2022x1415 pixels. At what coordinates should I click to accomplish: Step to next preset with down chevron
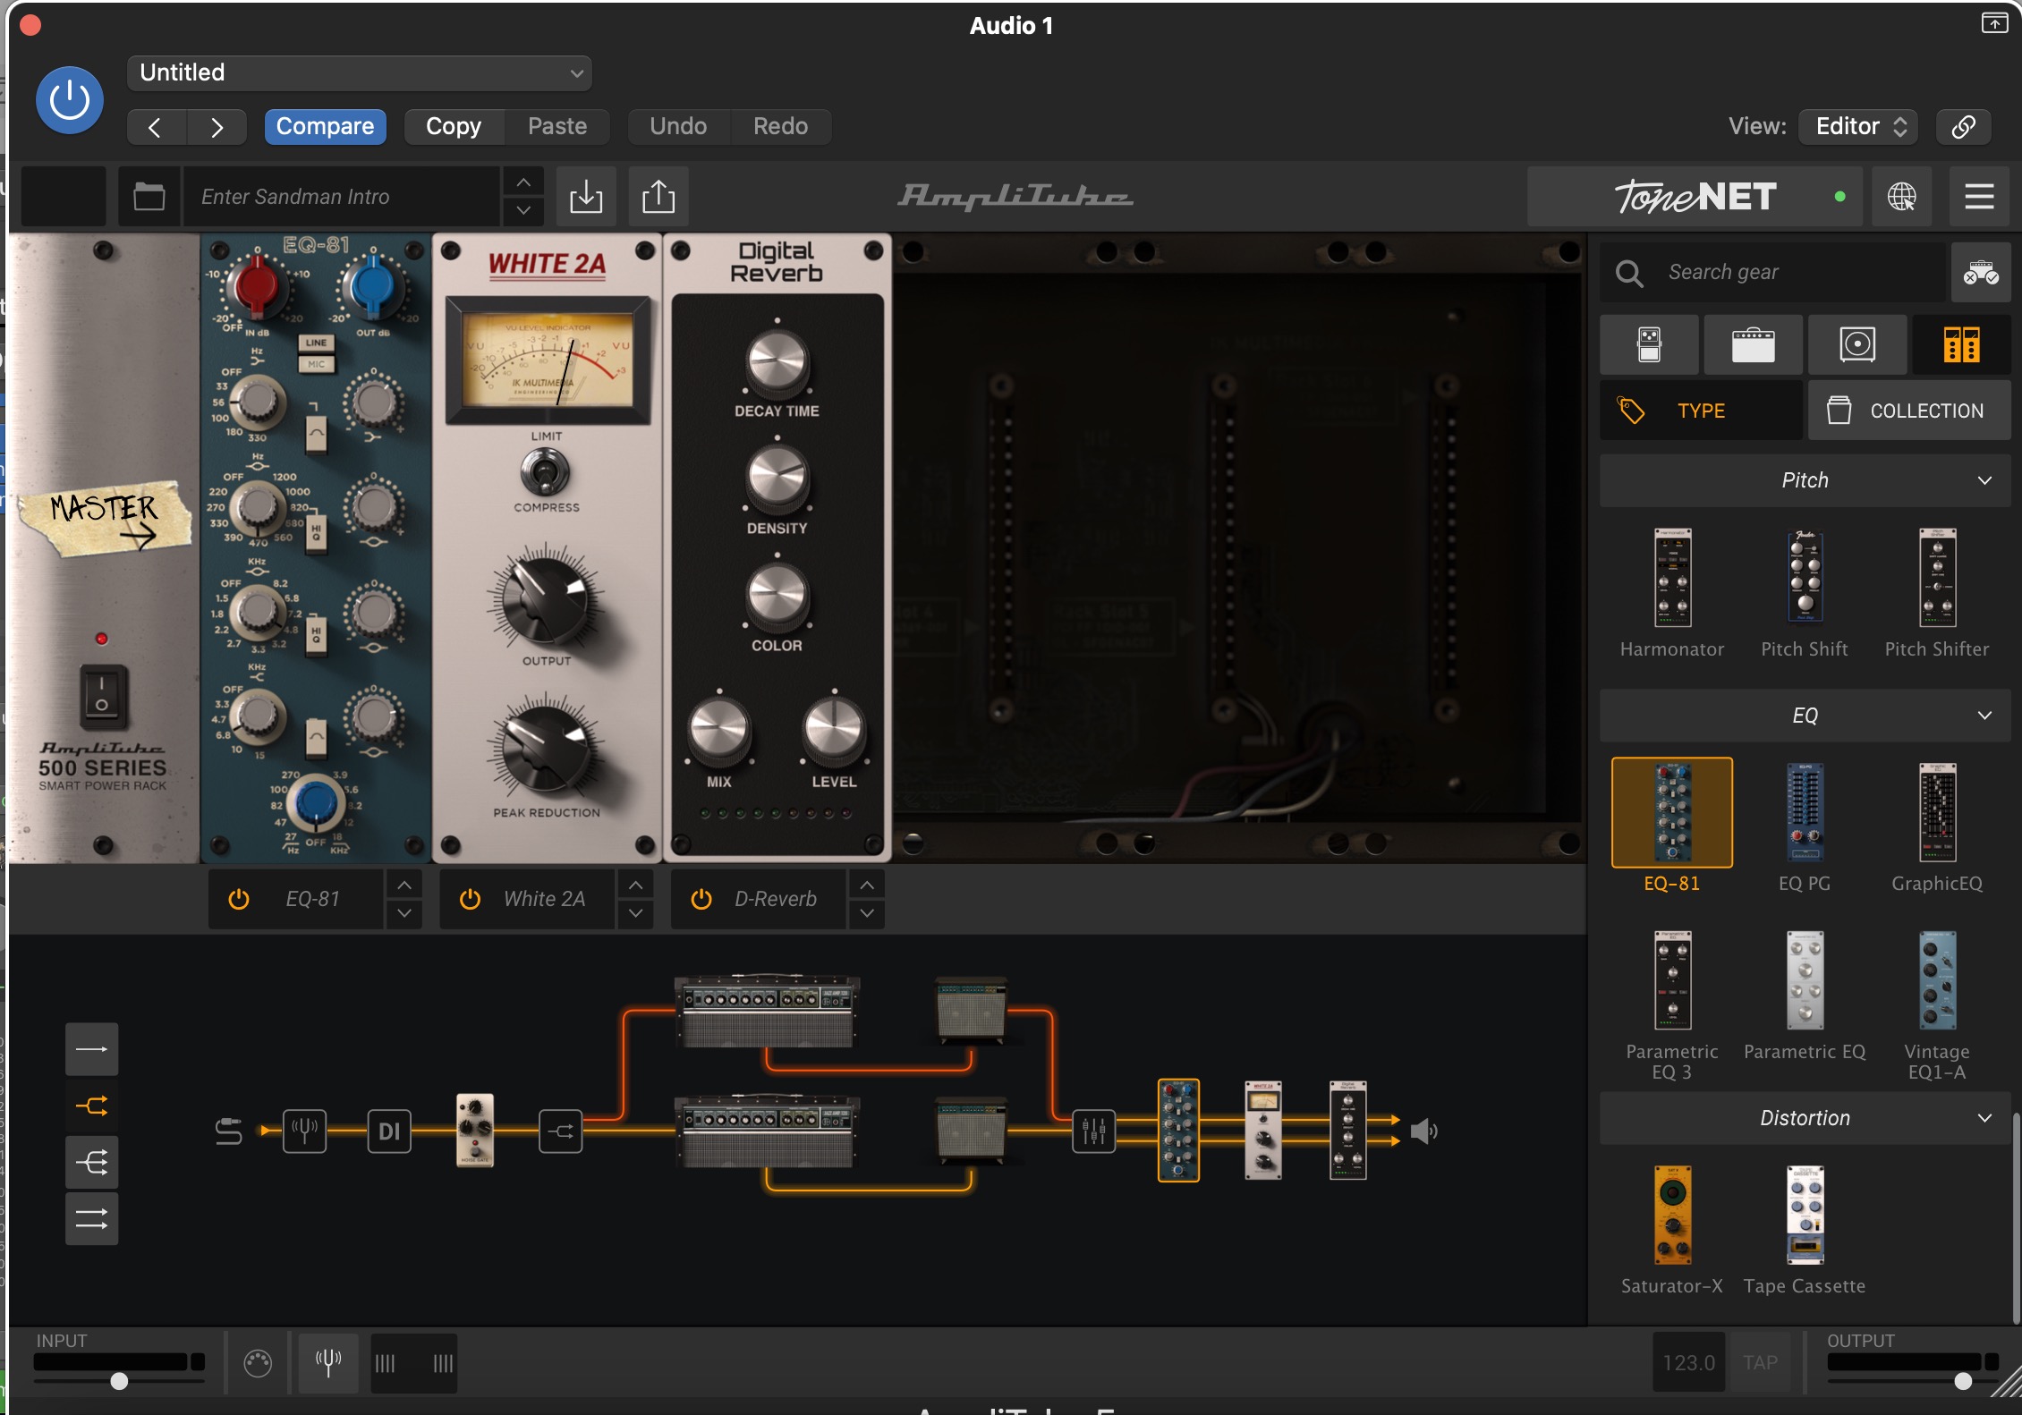point(523,211)
